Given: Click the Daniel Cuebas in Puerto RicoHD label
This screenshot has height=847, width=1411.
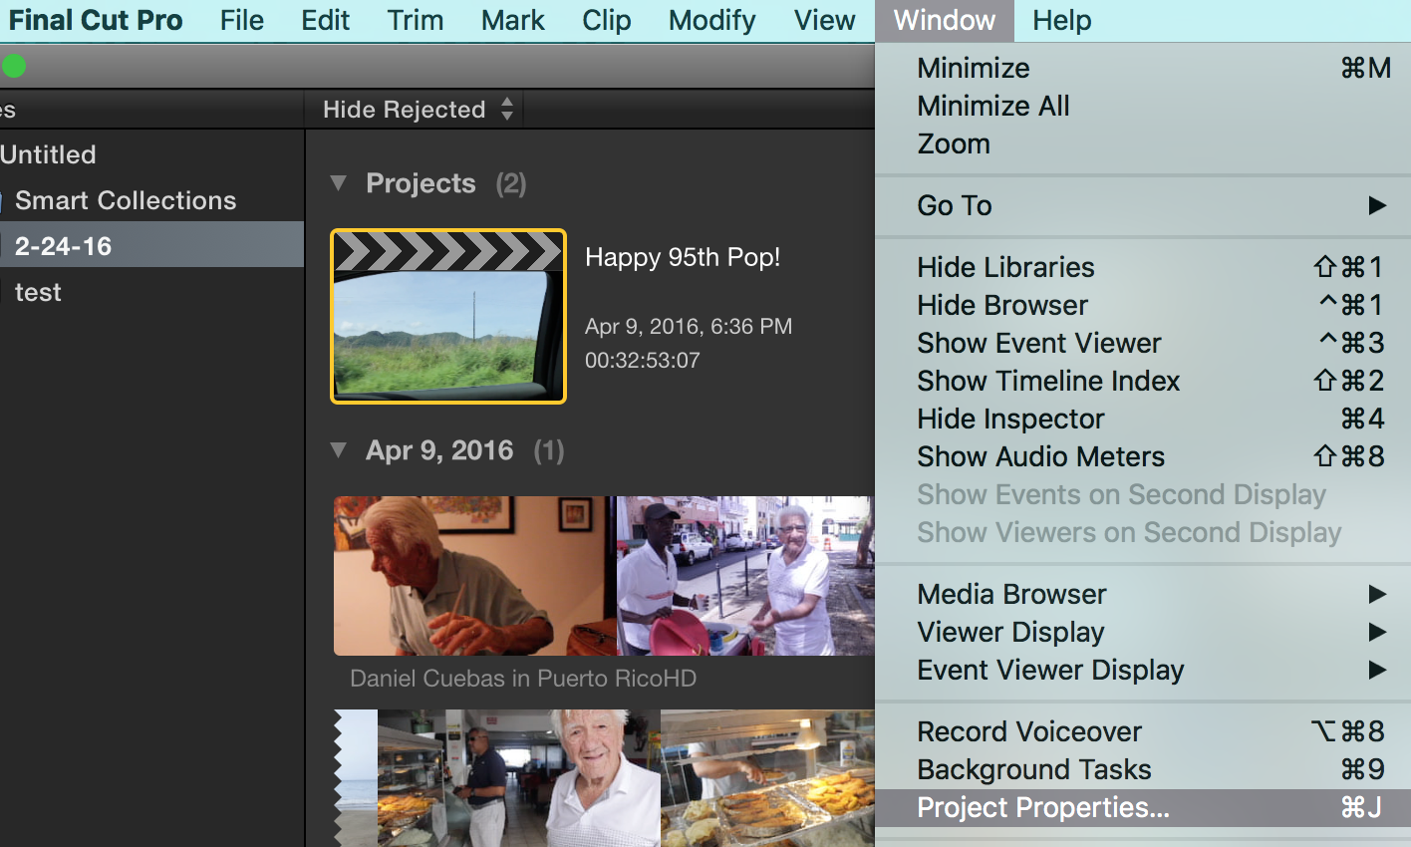Looking at the screenshot, I should coord(523,679).
